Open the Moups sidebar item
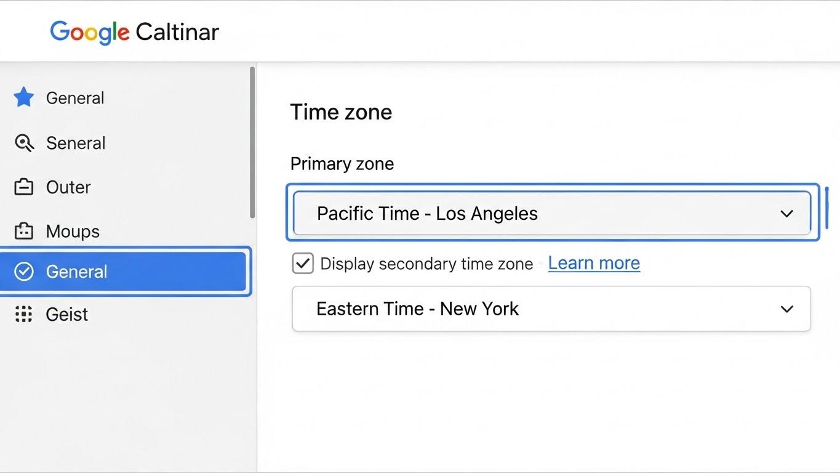Image resolution: width=840 pixels, height=473 pixels. pyautogui.click(x=73, y=232)
